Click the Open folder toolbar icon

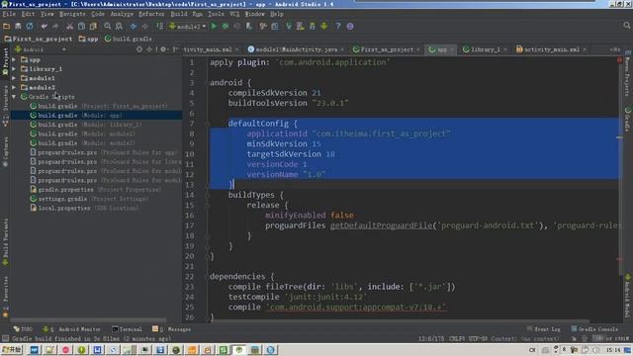click(x=7, y=27)
